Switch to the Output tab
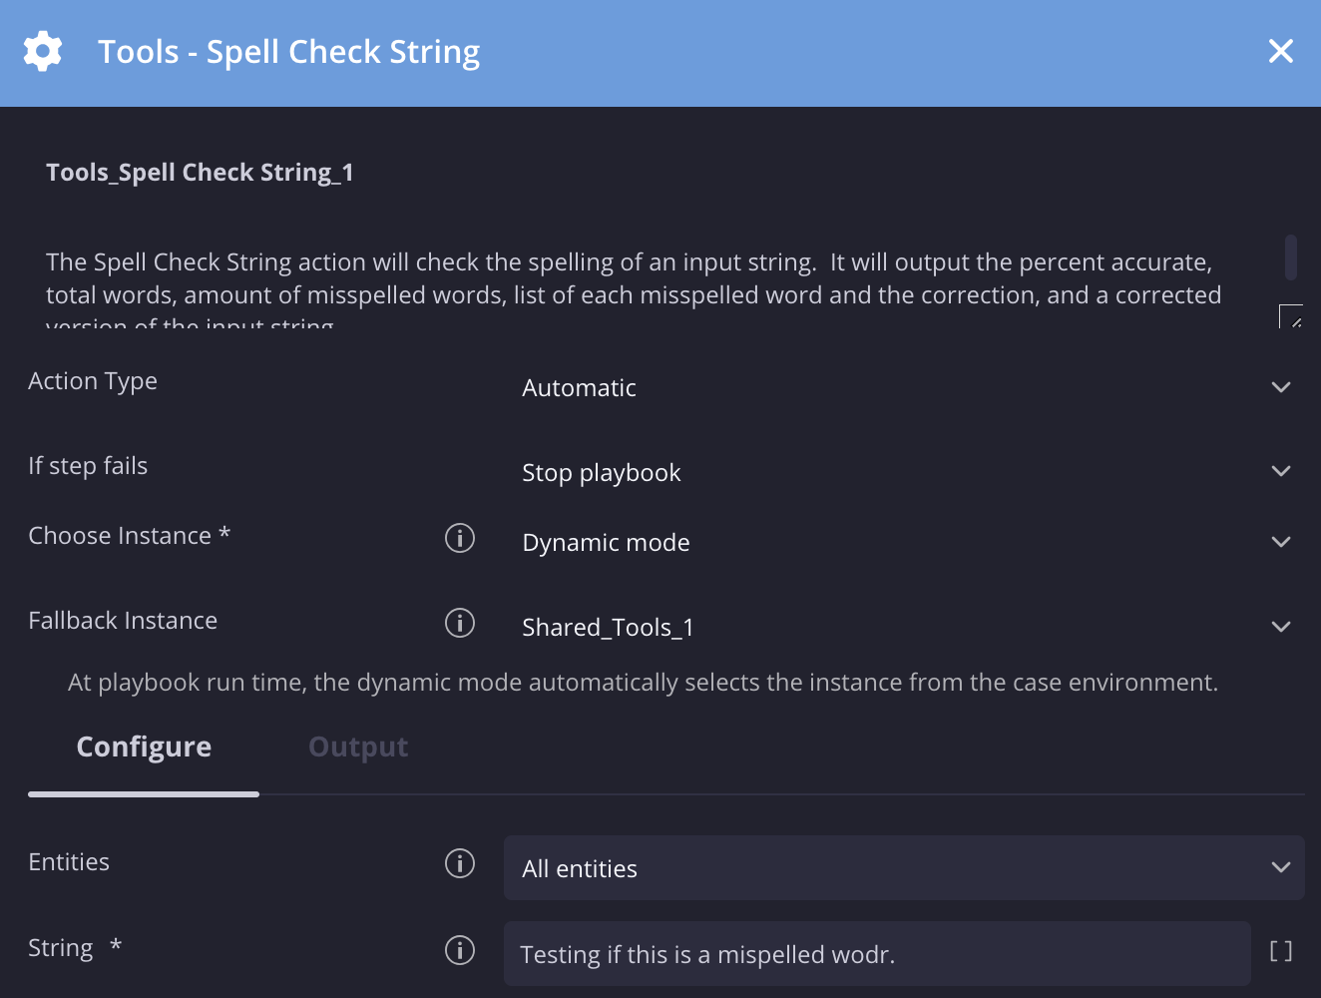The width and height of the screenshot is (1321, 998). click(358, 748)
